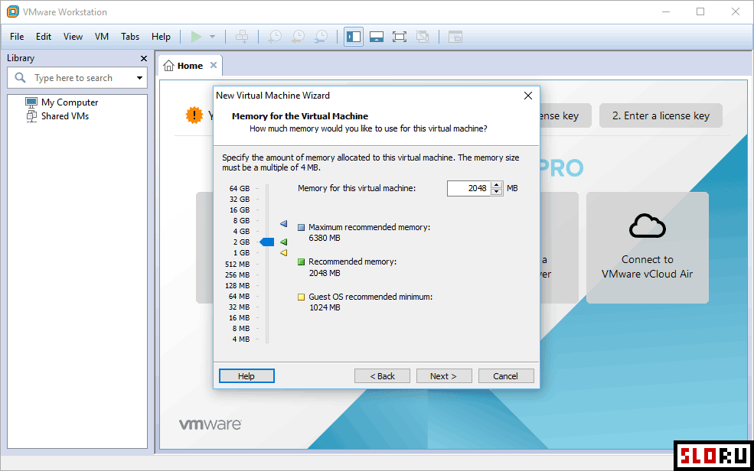
Task: Expand the library search dropdown arrow
Action: [x=139, y=78]
